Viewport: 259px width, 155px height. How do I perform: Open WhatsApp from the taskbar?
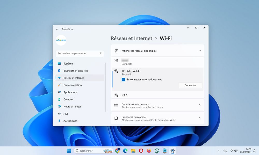[x=157, y=151]
